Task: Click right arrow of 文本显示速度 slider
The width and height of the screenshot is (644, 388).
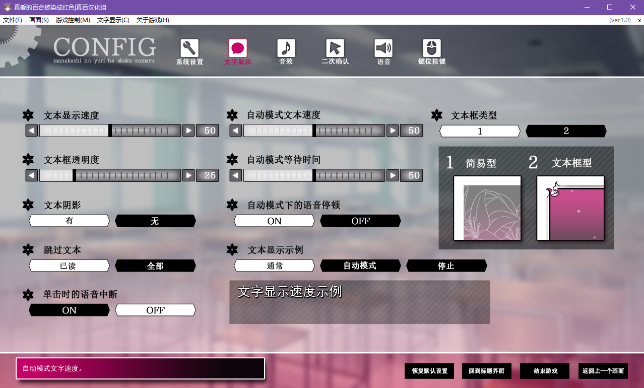Action: click(x=188, y=131)
